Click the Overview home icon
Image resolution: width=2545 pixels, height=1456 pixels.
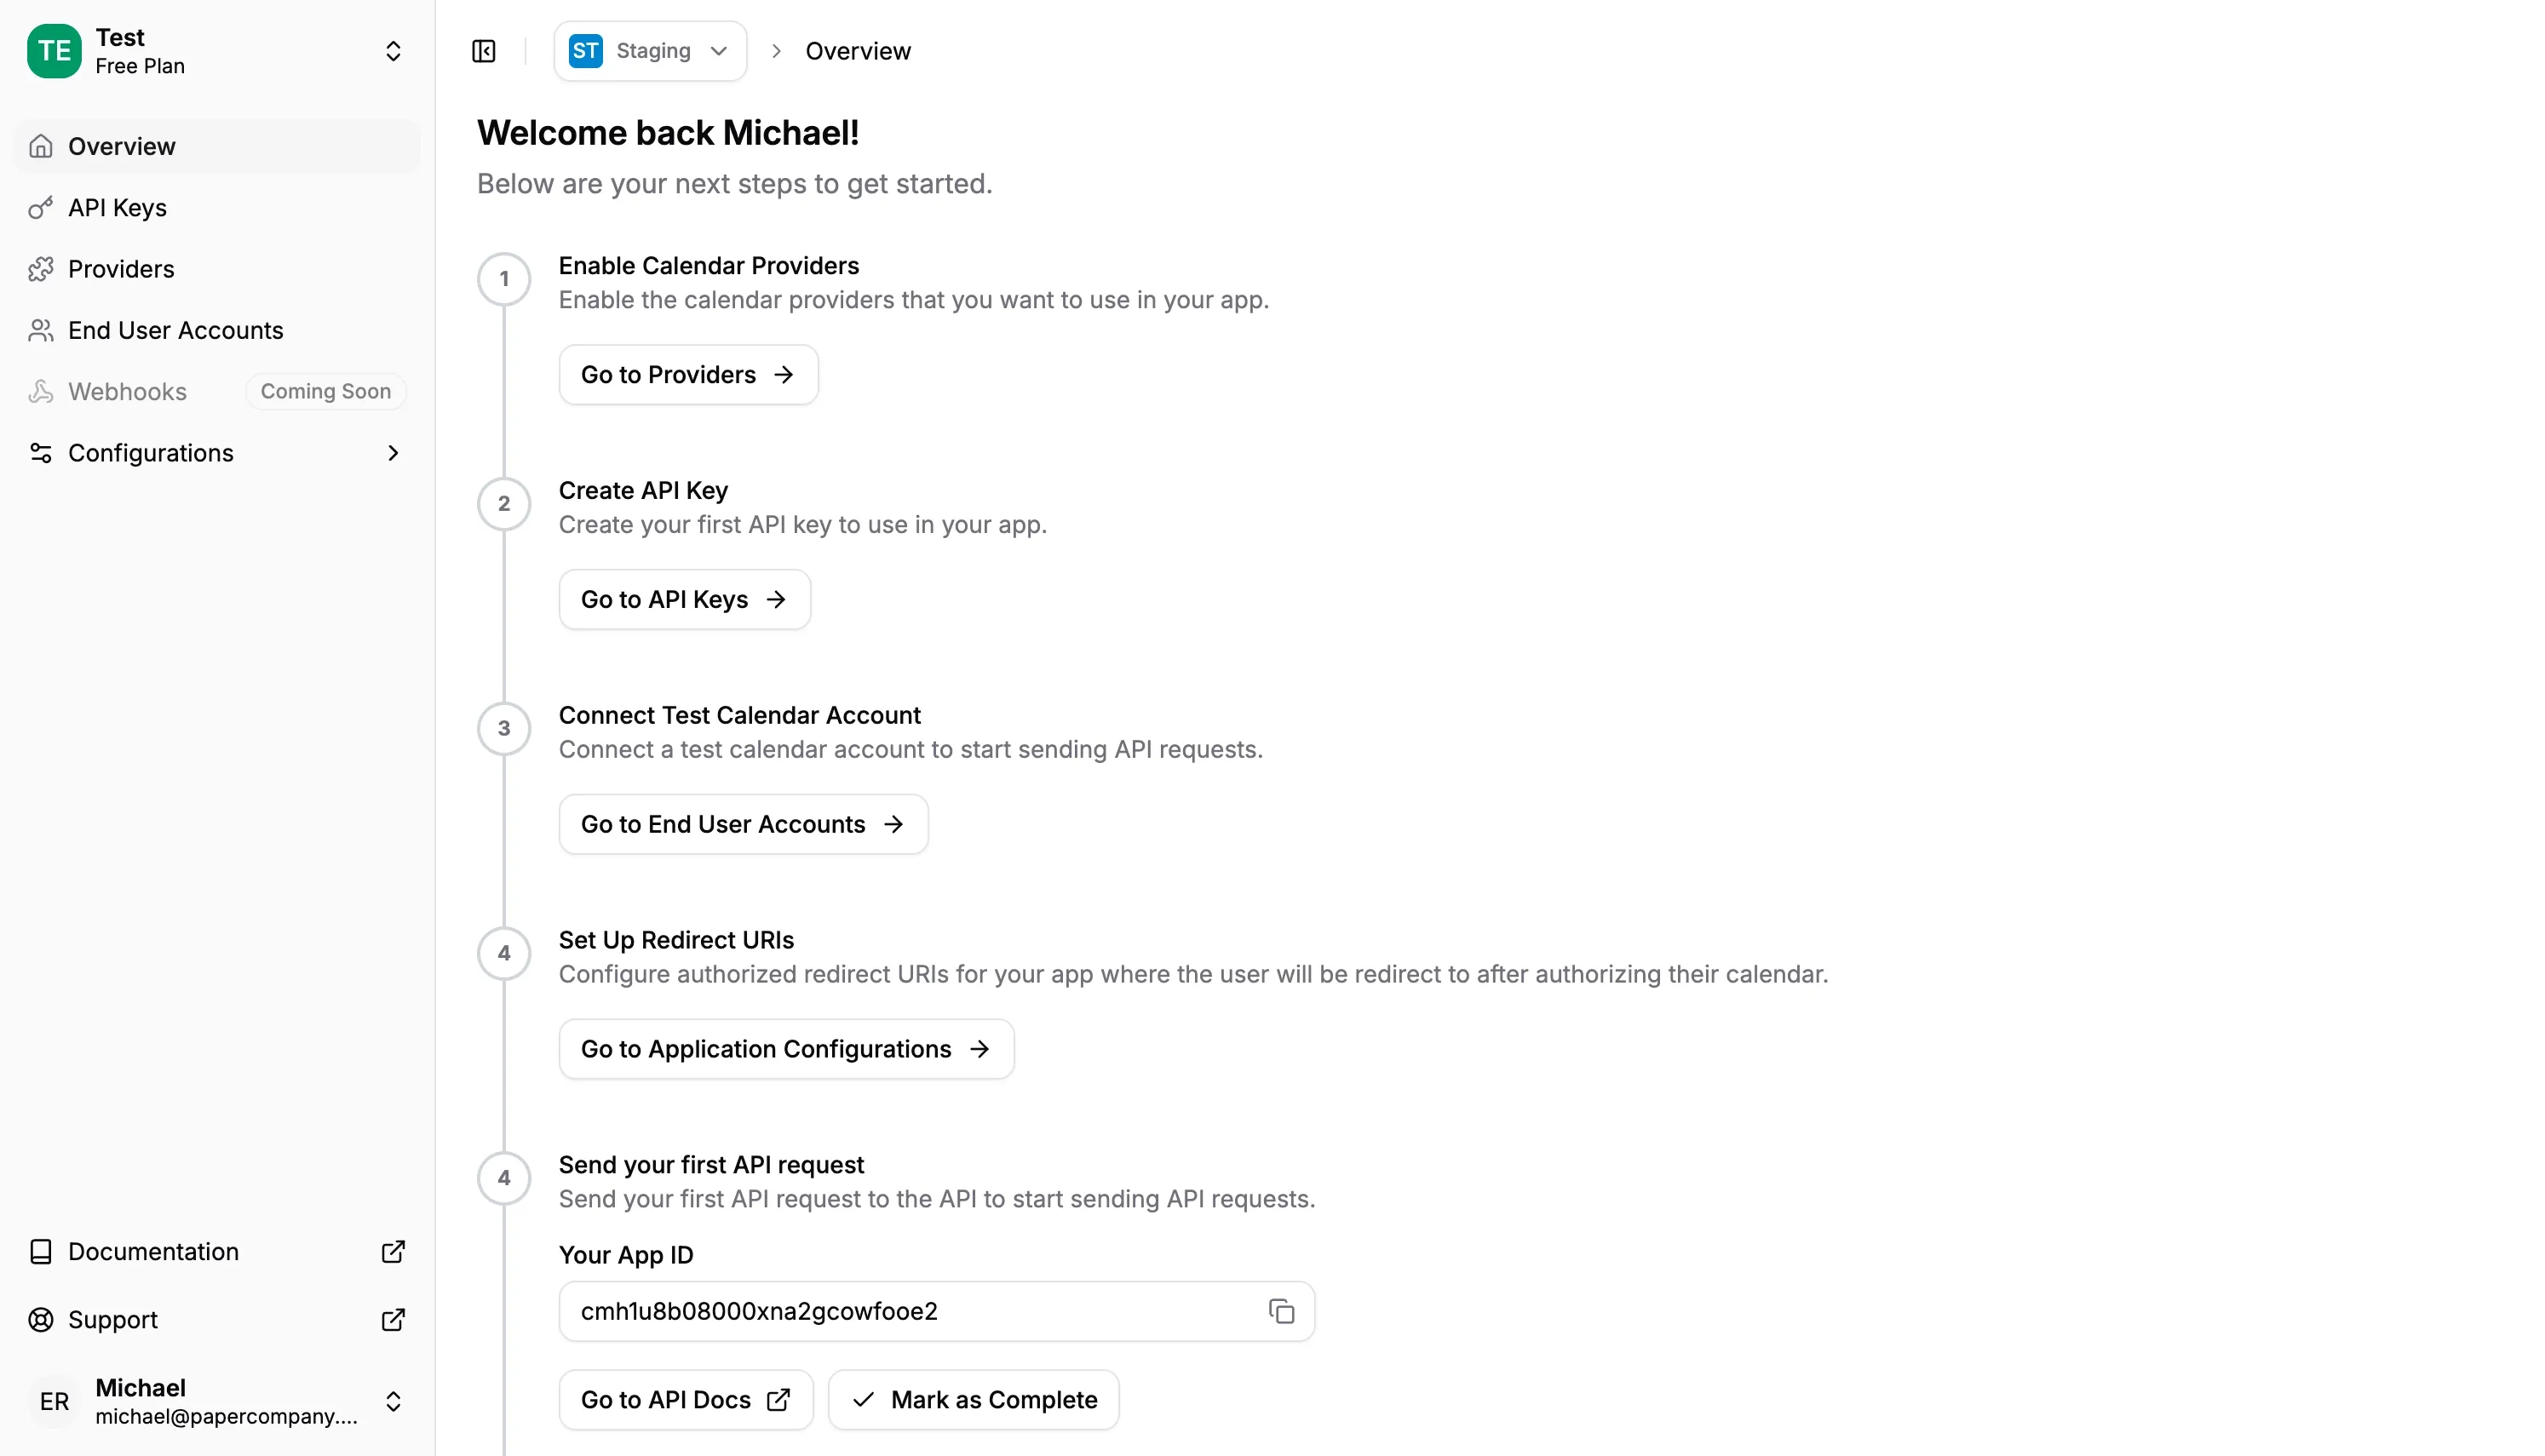[x=41, y=147]
